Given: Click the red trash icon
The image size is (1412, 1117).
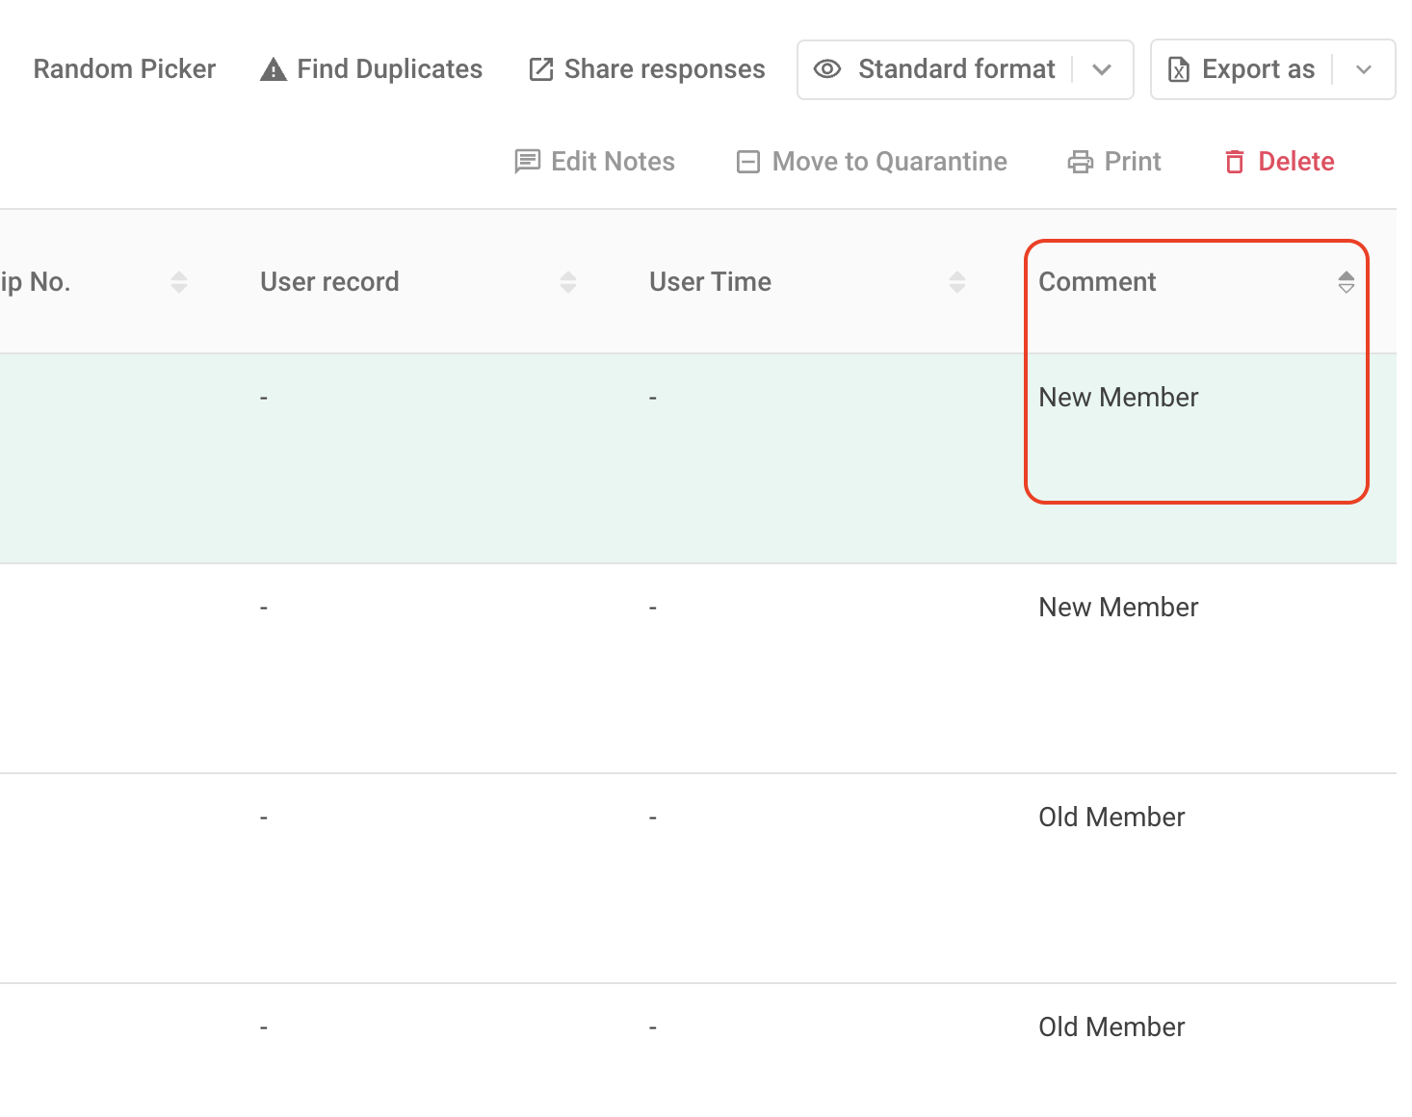Looking at the screenshot, I should [1235, 162].
